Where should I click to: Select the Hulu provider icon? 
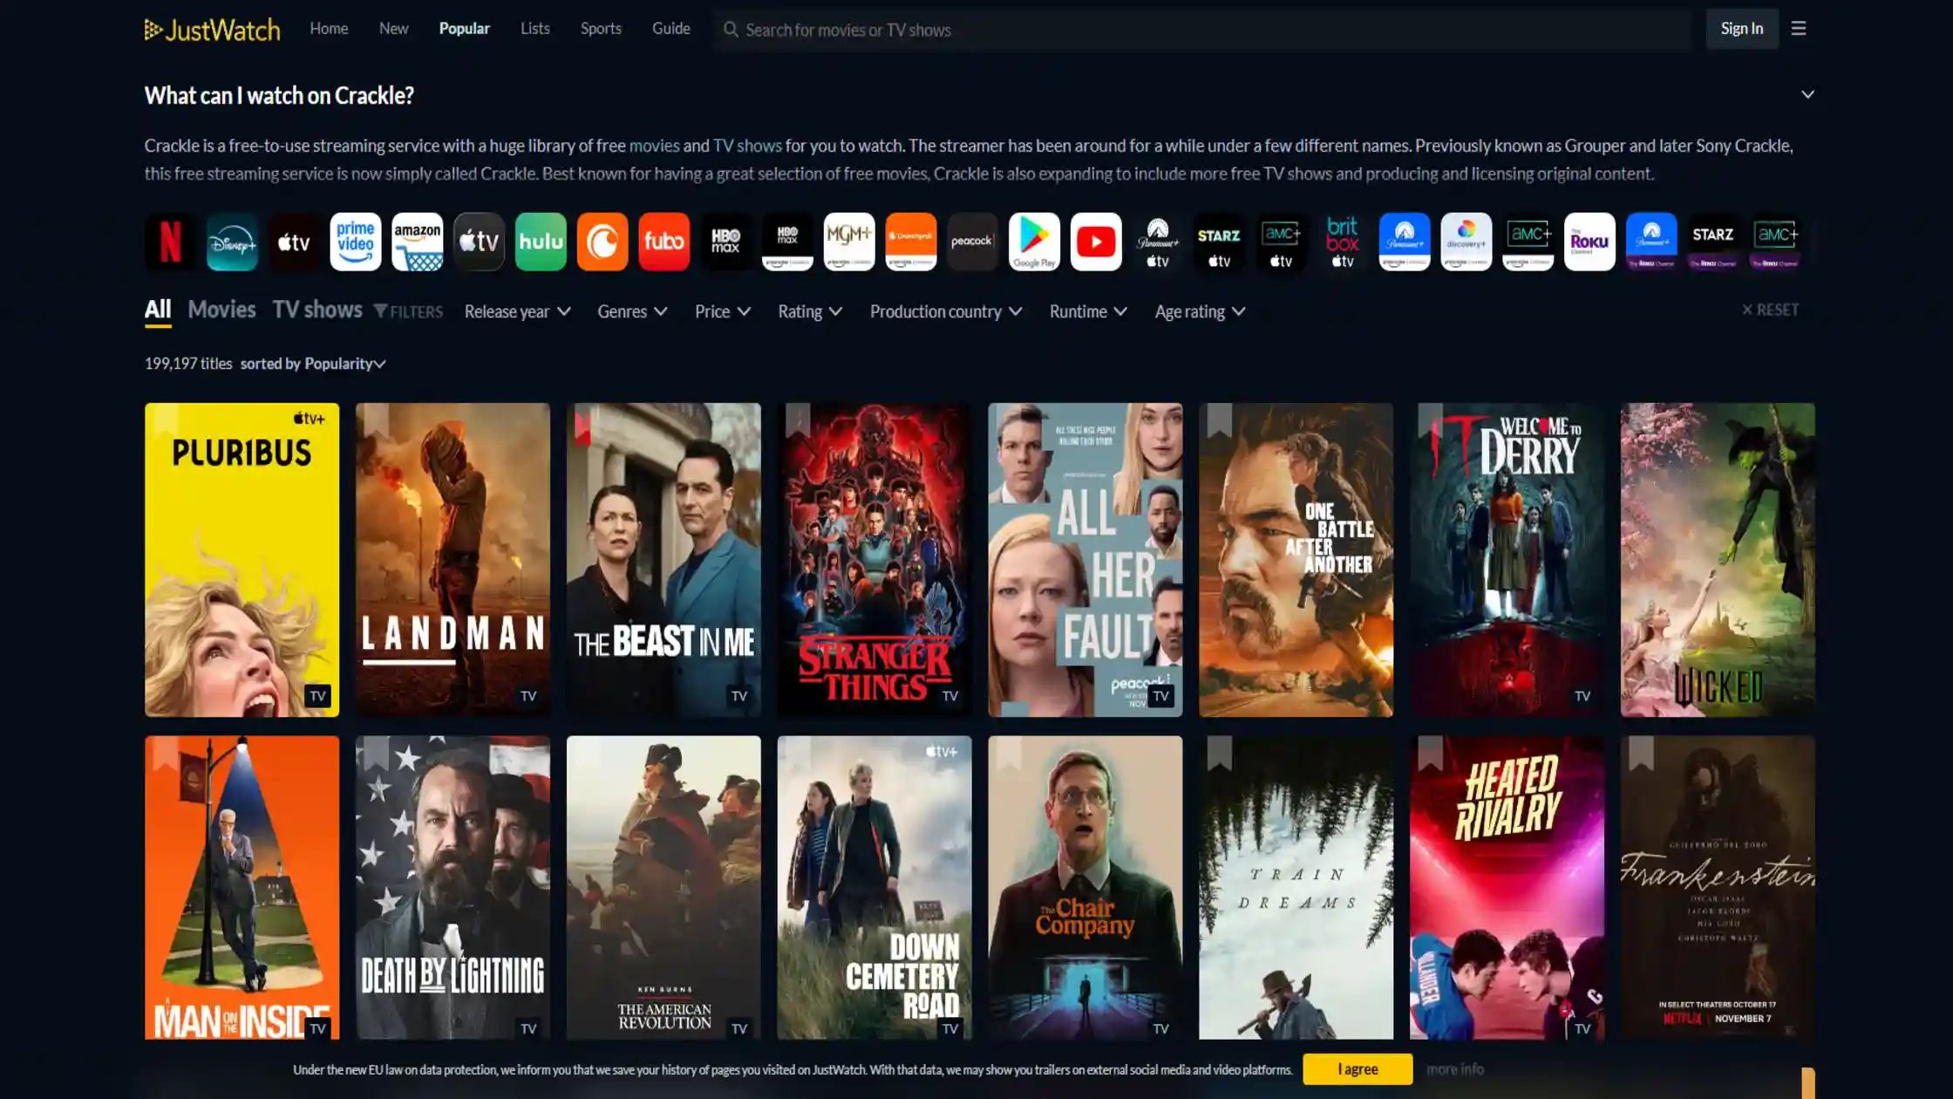point(541,242)
